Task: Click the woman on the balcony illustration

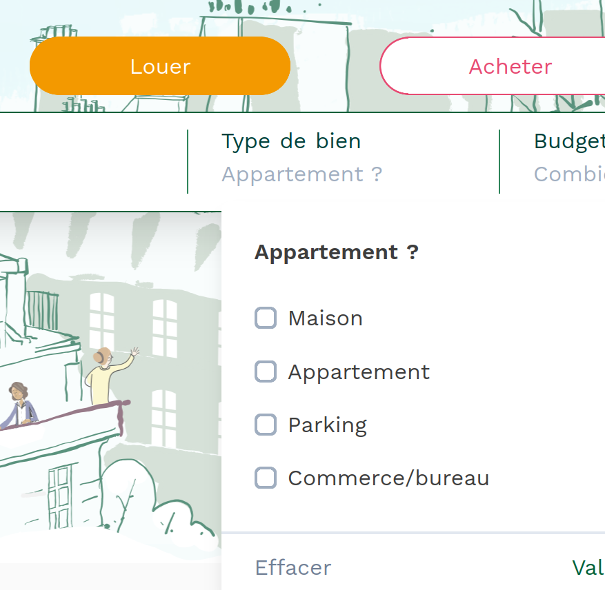Action: pos(19,405)
